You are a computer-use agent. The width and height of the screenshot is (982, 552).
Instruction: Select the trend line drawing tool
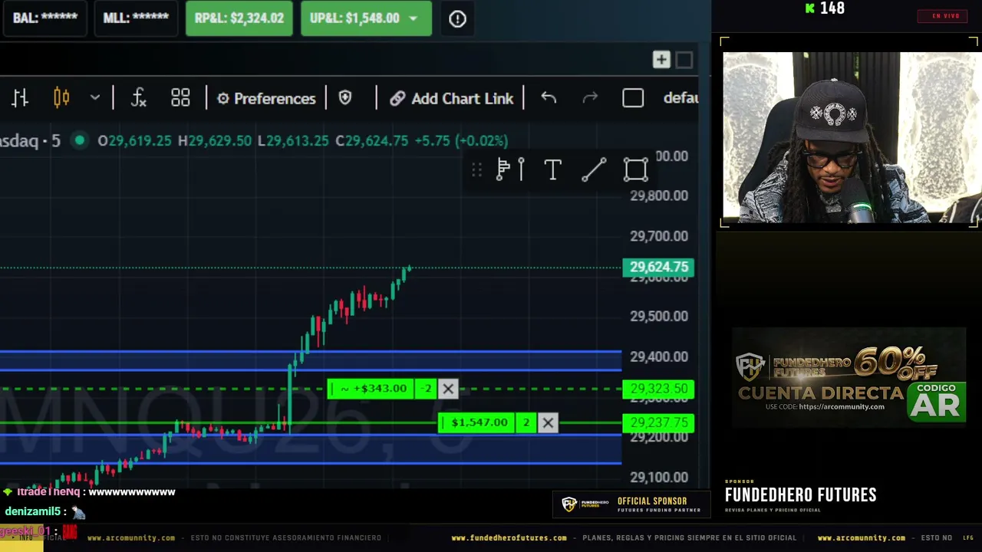click(594, 170)
